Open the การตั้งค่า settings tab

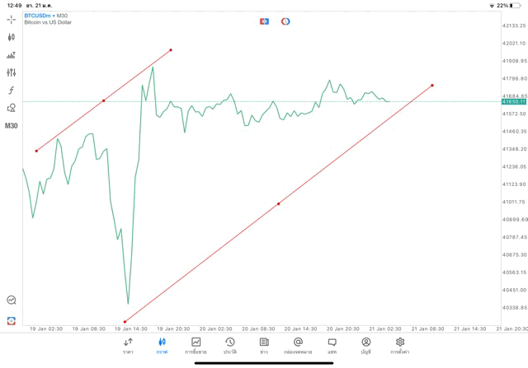[x=400, y=345]
